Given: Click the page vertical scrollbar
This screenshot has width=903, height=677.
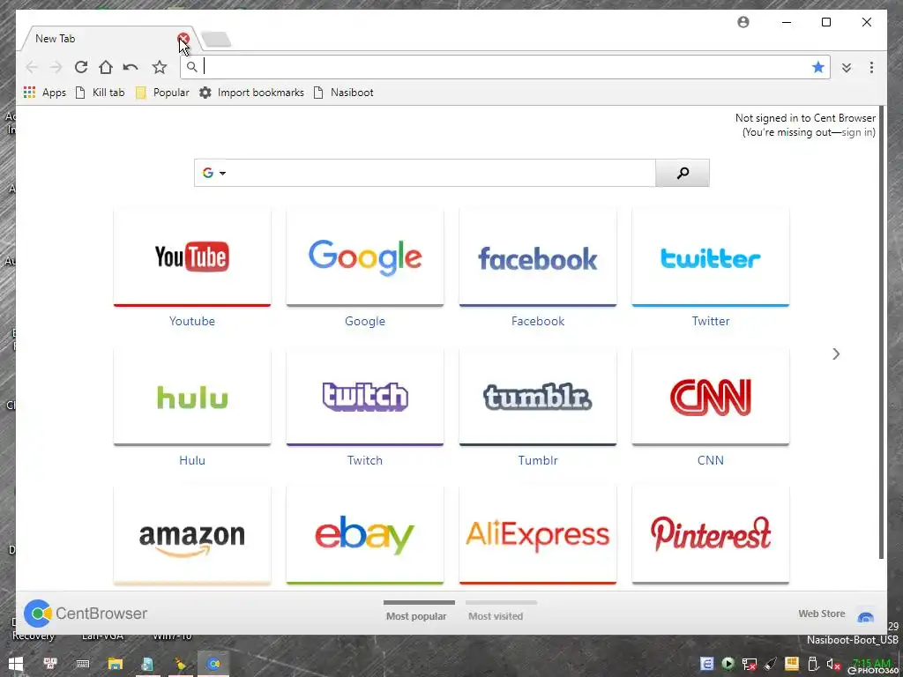Looking at the screenshot, I should [x=882, y=332].
